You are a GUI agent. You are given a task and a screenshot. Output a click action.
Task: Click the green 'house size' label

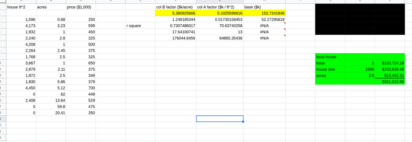330,69
